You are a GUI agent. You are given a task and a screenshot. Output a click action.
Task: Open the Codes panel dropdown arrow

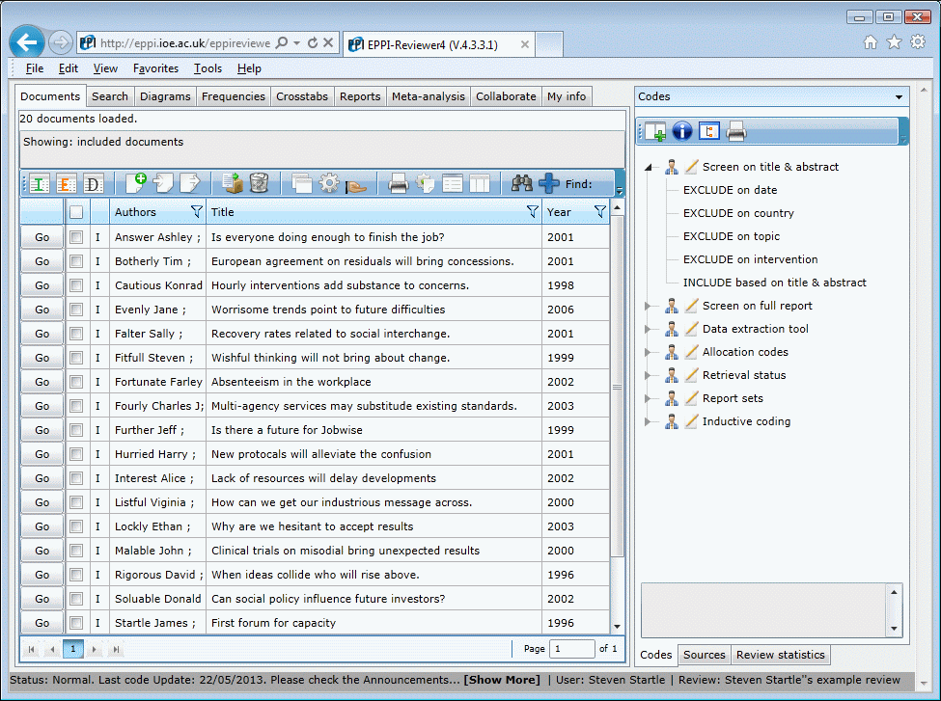click(899, 97)
